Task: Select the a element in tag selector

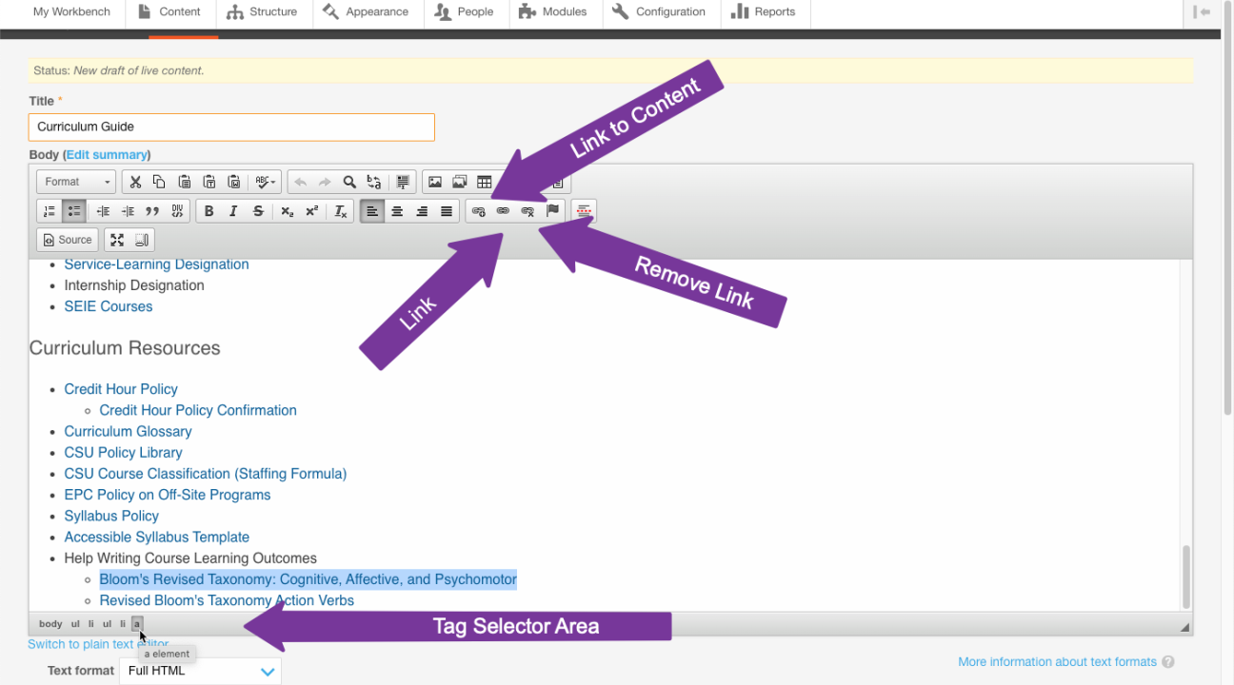Action: pos(137,624)
